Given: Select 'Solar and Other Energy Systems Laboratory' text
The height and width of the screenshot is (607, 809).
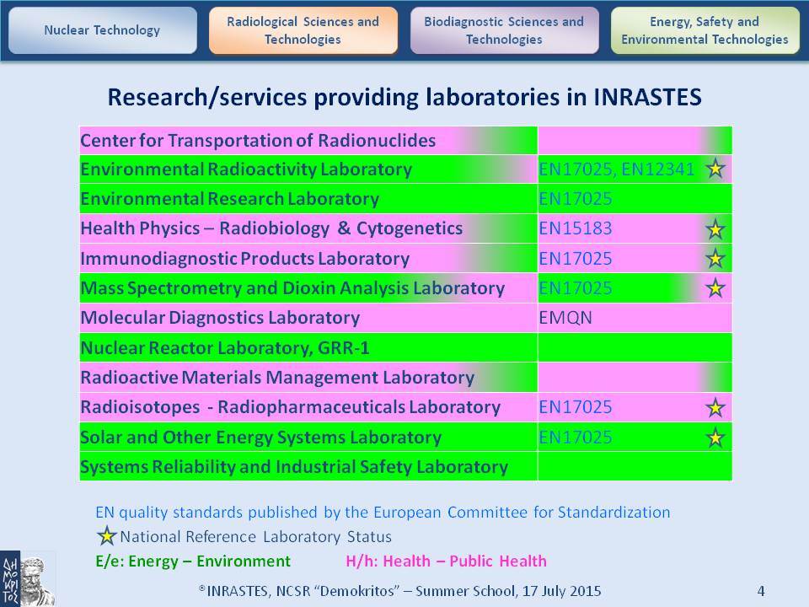Looking at the screenshot, I should [260, 438].
